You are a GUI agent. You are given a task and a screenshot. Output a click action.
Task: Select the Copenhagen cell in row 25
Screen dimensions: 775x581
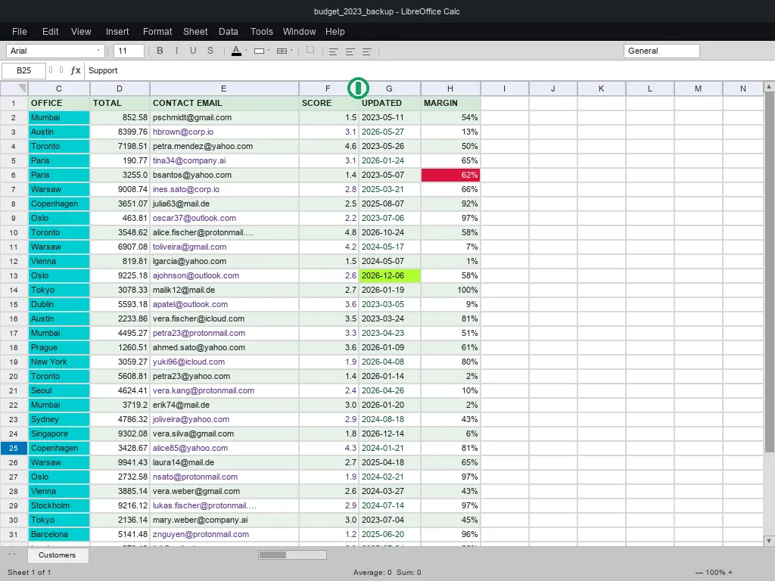click(59, 448)
